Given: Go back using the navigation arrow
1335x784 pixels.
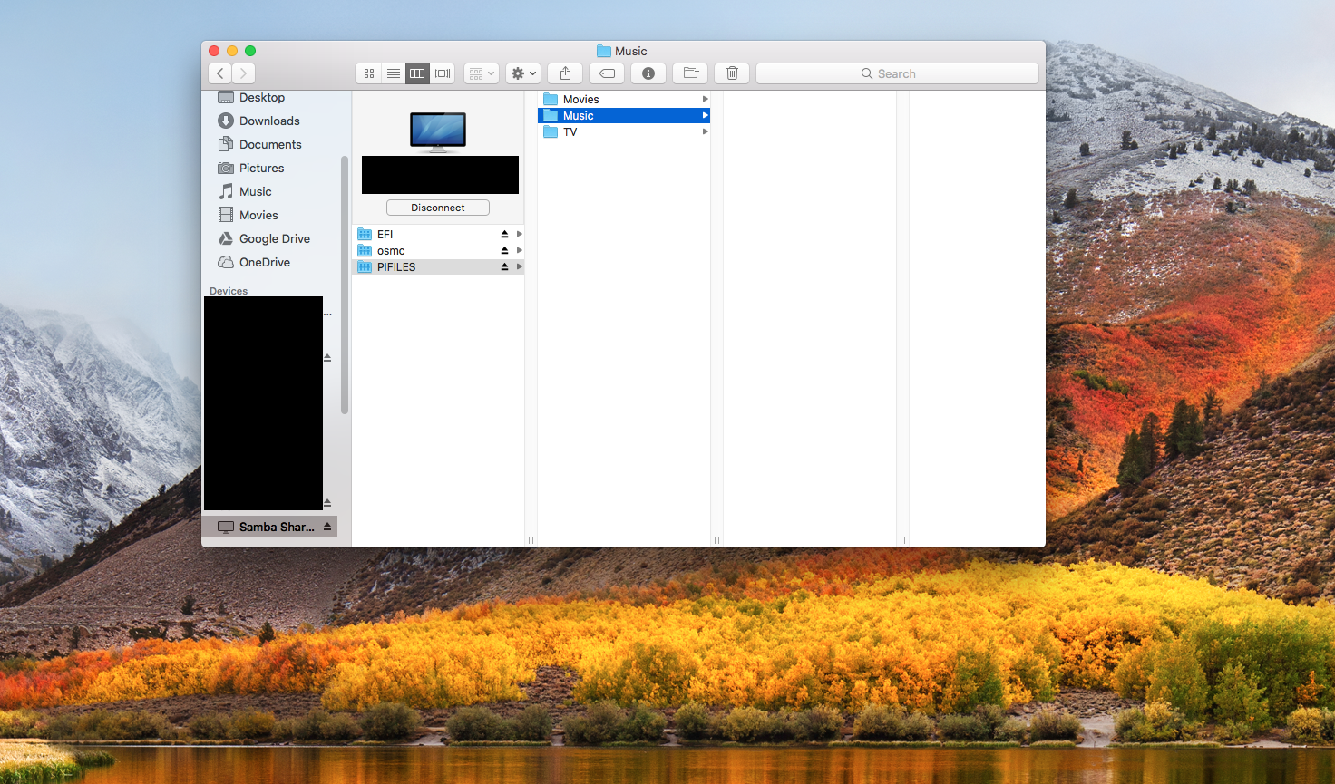Looking at the screenshot, I should [219, 73].
